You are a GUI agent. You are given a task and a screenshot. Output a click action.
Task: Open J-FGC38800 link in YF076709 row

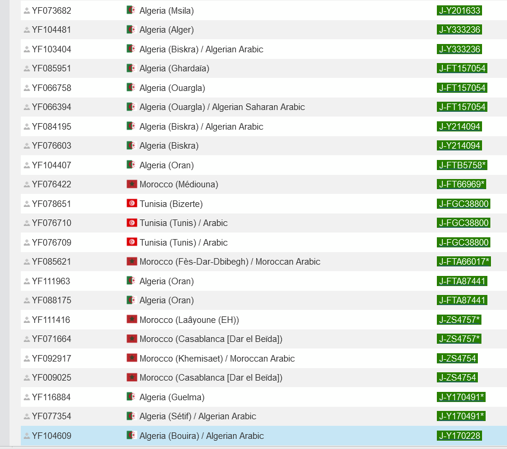tap(464, 242)
